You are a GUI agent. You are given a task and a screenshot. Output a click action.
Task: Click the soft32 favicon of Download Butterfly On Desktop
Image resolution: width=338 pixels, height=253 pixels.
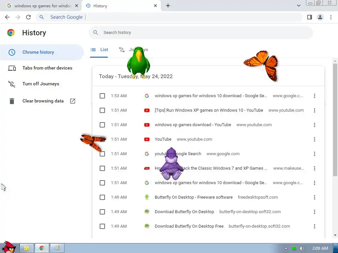[x=147, y=212]
